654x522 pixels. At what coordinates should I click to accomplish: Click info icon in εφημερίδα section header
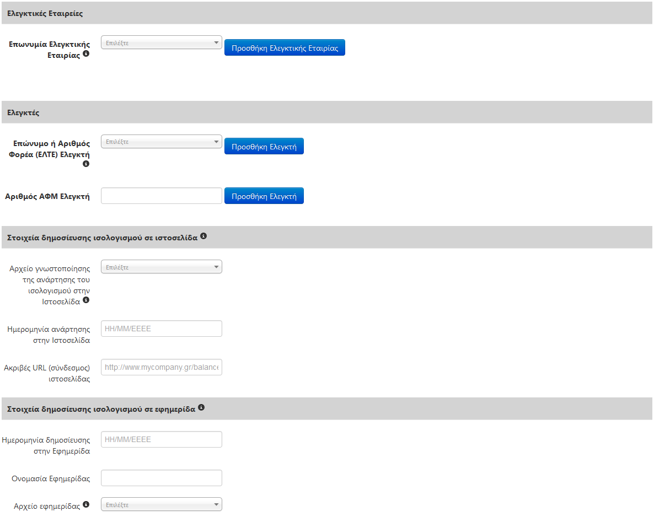201,407
